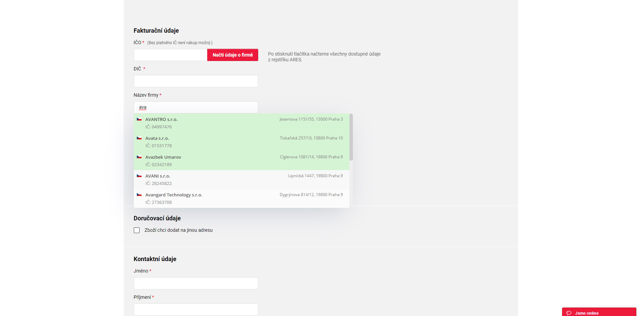Screen dimensions: 641x316
Task: Click the chat bubble icon in Jsme online
Action: click(569, 313)
